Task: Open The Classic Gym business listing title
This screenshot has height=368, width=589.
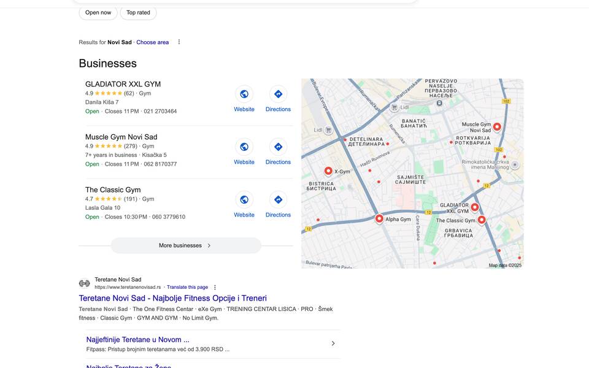Action: click(113, 190)
